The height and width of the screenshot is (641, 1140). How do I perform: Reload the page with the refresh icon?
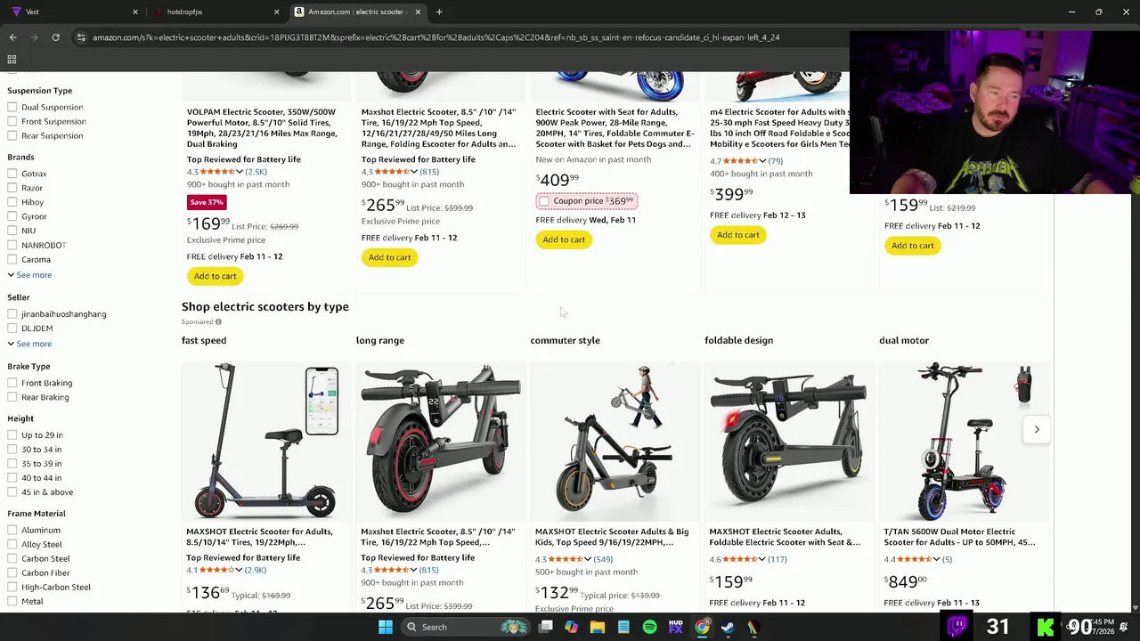click(55, 37)
